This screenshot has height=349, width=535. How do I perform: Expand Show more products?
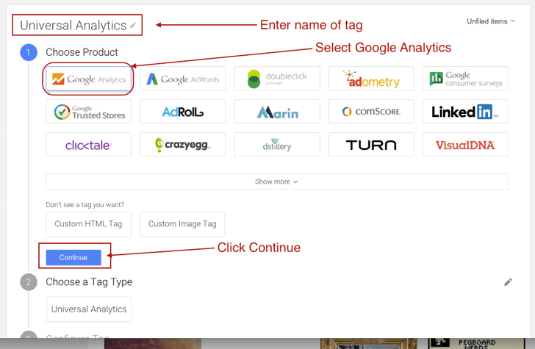(x=277, y=181)
